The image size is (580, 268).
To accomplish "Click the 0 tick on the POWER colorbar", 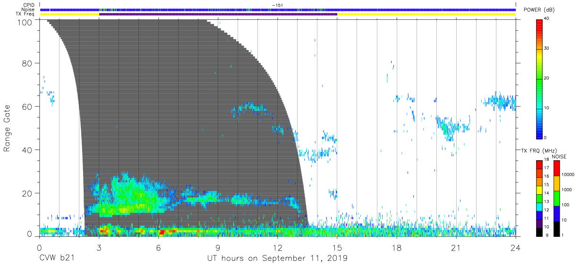I will (x=545, y=138).
